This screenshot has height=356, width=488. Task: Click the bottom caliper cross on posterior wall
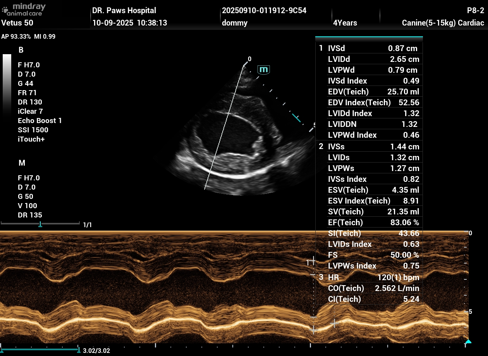(x=314, y=330)
